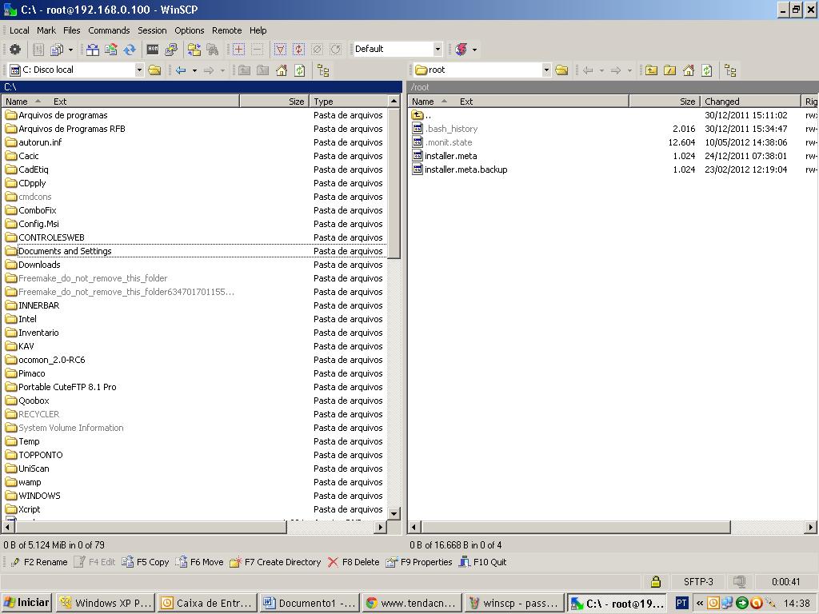The height and width of the screenshot is (614, 819).
Task: Select the .bash_history remote file
Action: coord(451,129)
